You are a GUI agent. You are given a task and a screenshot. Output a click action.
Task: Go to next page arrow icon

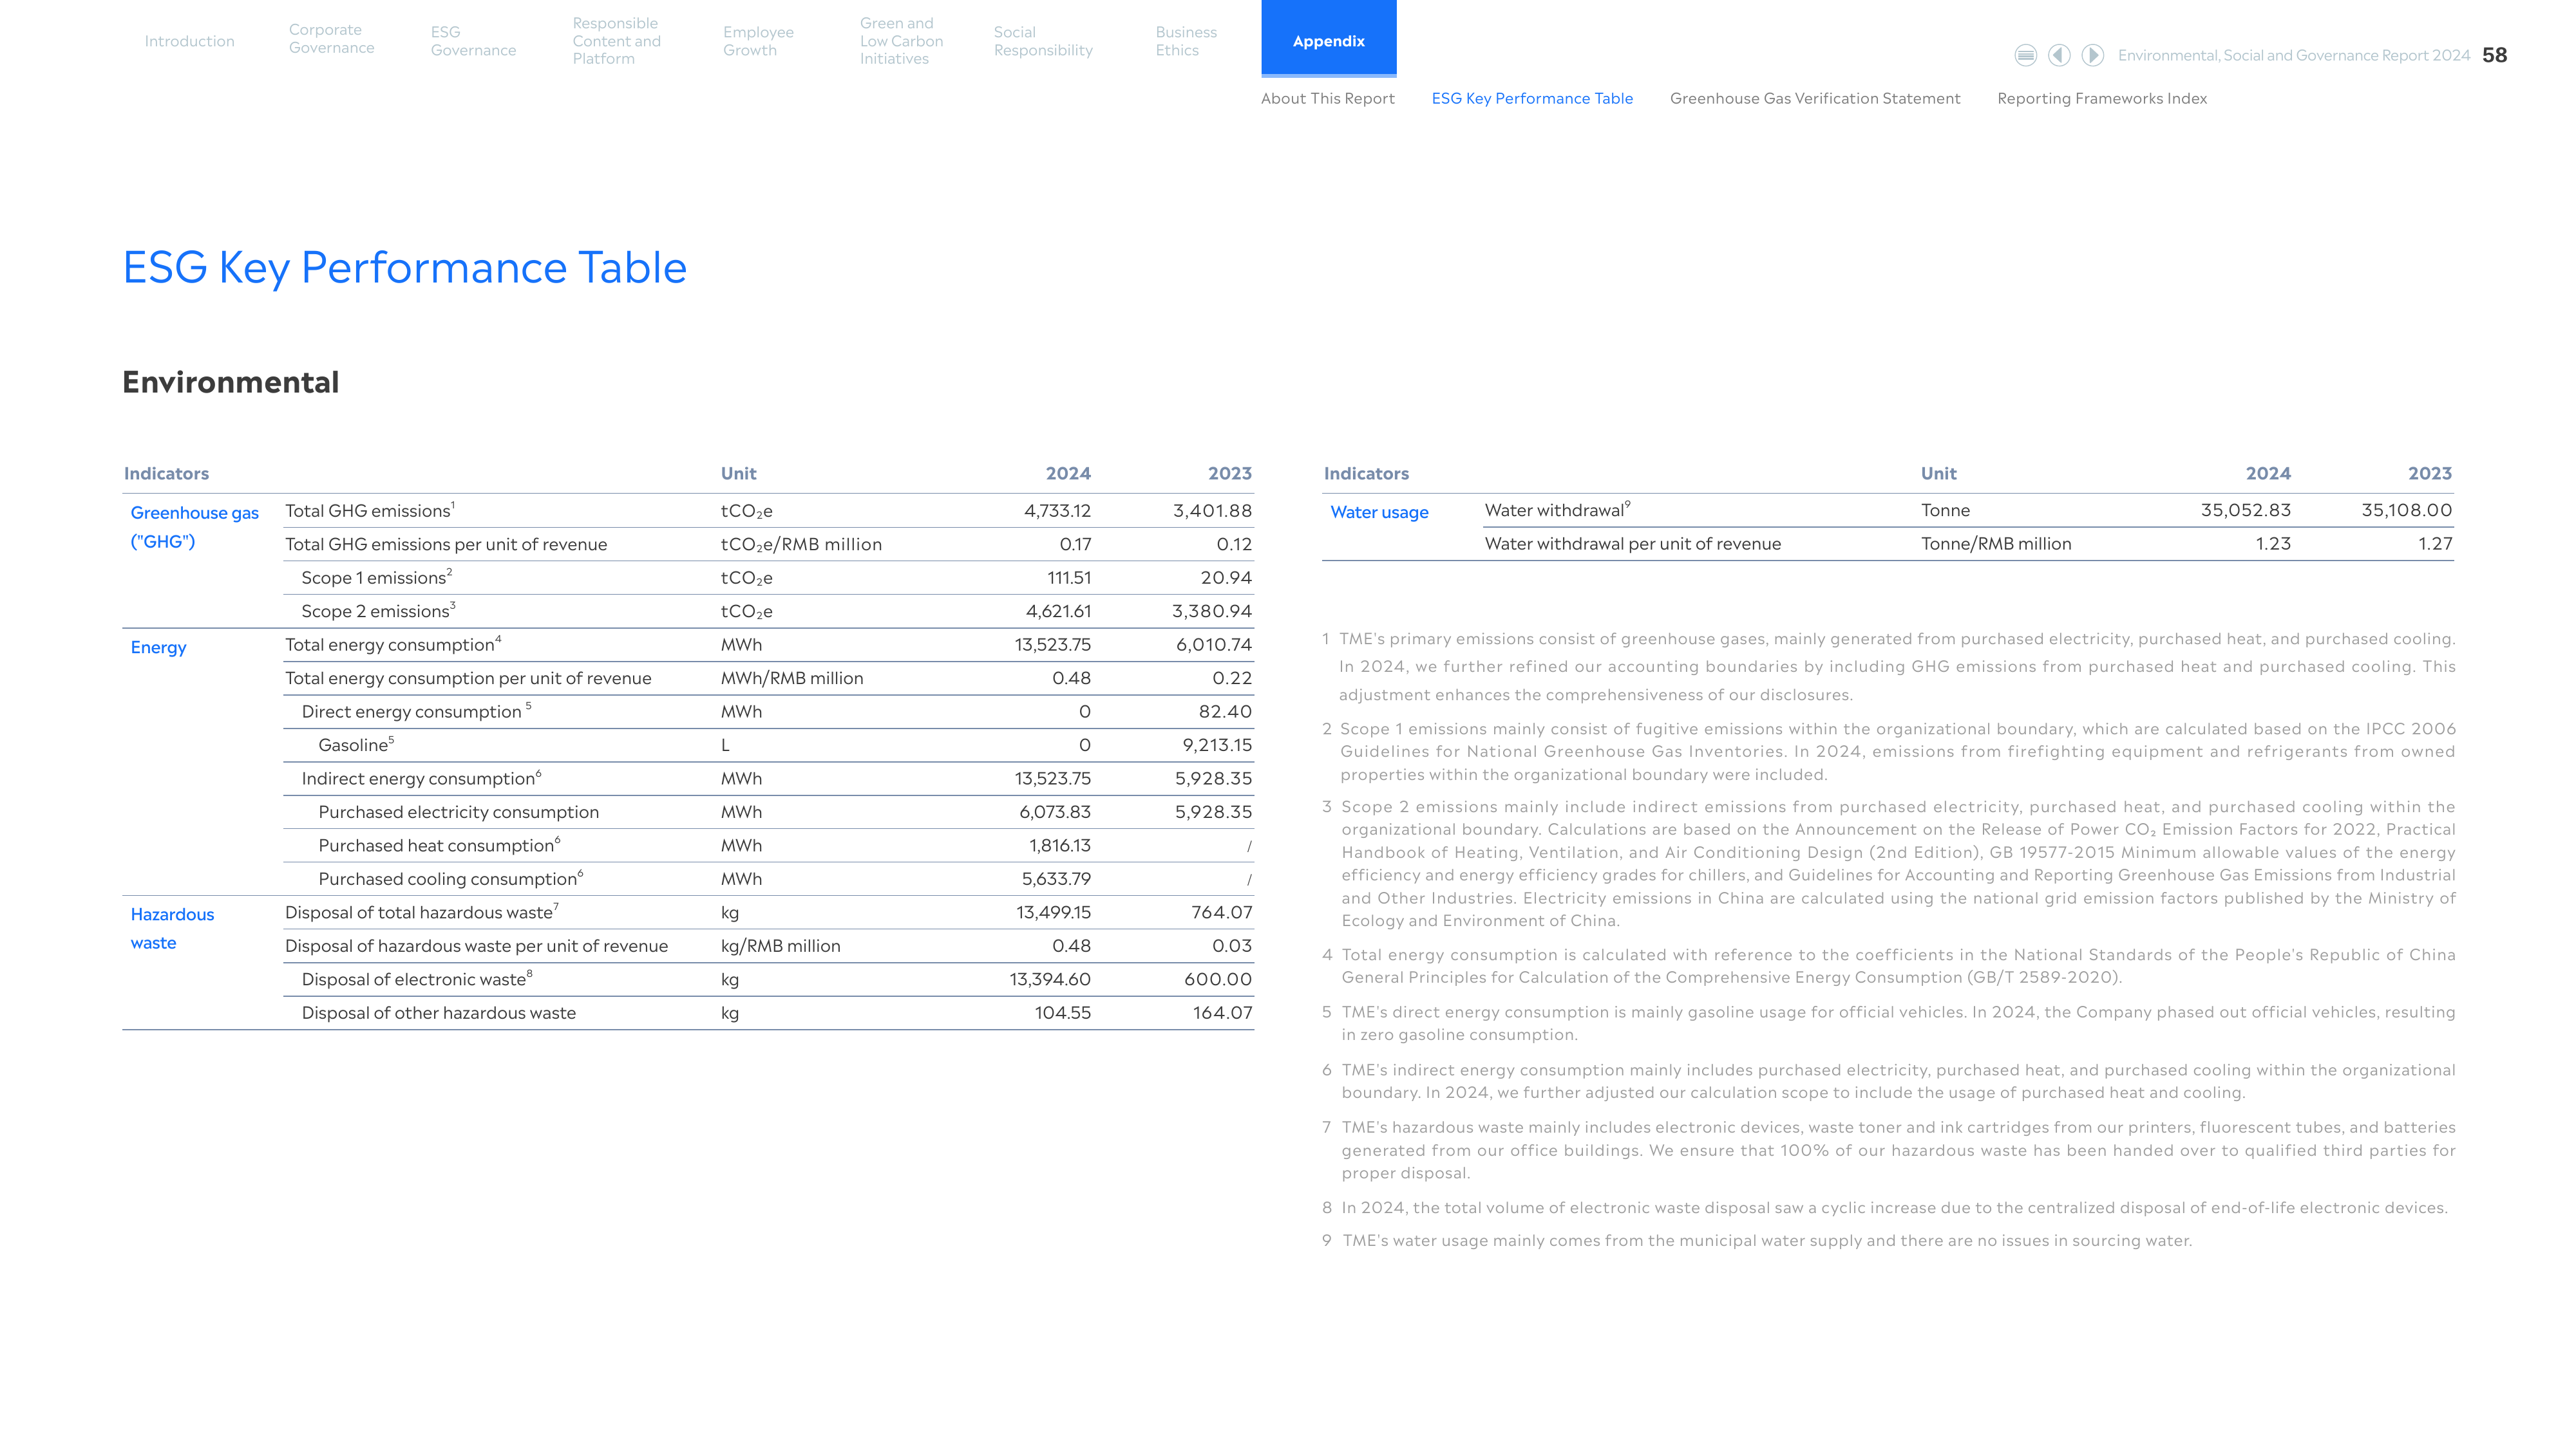[x=2093, y=55]
